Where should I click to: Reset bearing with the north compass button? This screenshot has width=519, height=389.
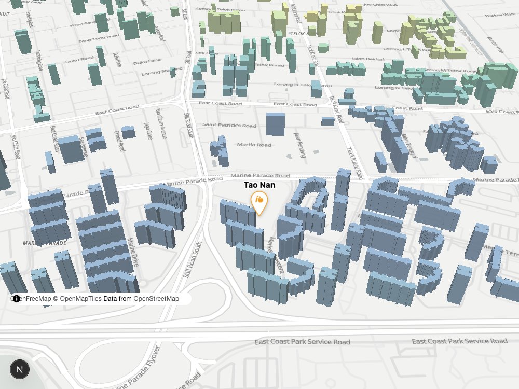click(x=20, y=369)
